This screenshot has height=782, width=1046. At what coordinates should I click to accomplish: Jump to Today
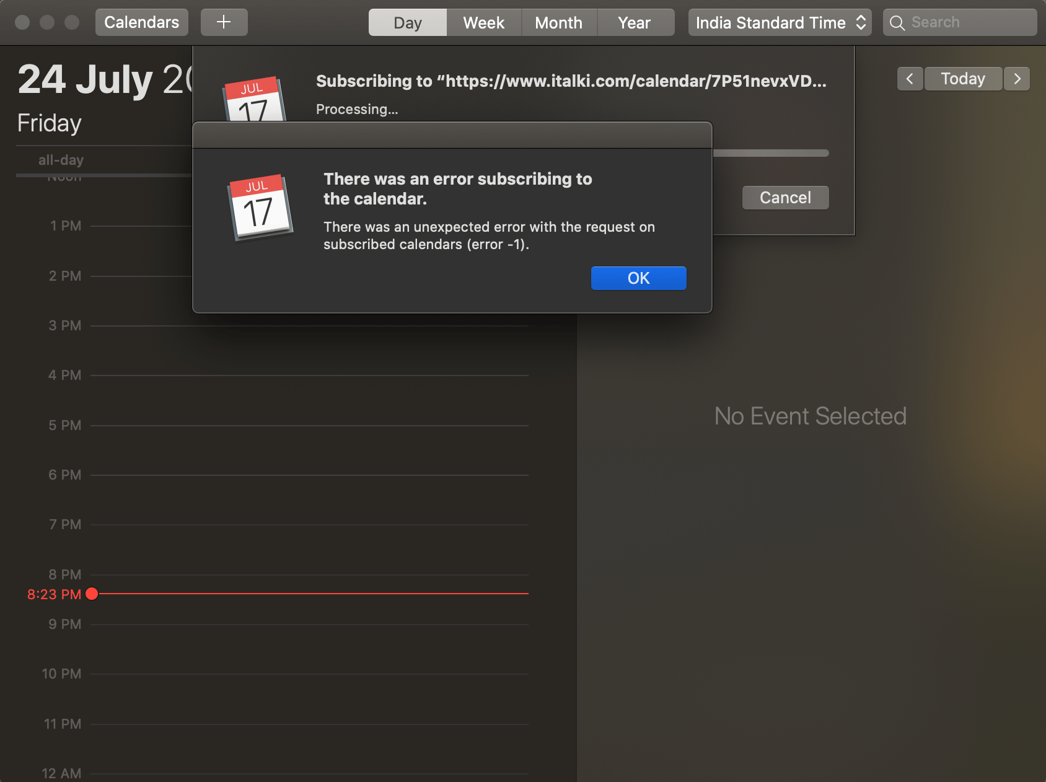tap(963, 79)
